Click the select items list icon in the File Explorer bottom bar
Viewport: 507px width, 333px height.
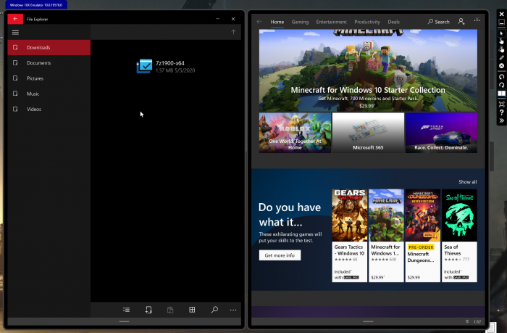(127, 310)
